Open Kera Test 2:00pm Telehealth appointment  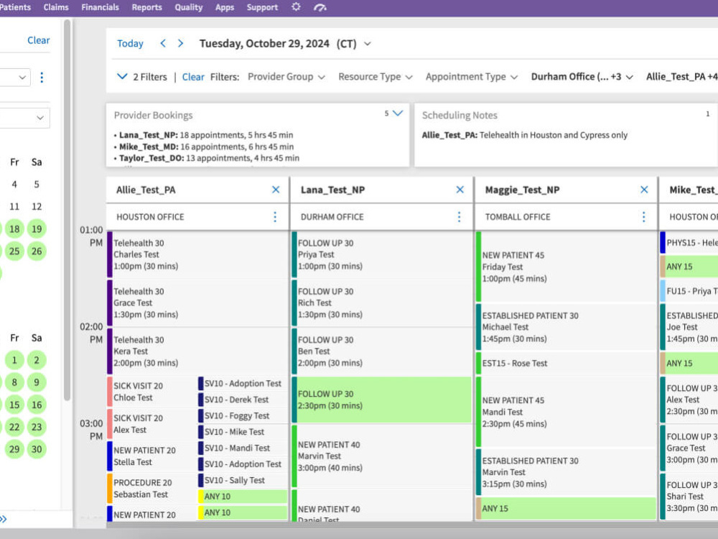197,351
